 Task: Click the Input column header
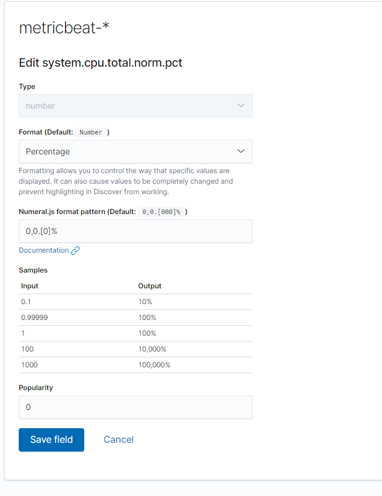pyautogui.click(x=30, y=286)
